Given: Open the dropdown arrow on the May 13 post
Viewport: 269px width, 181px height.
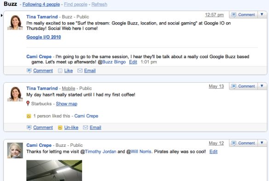Looking at the screenshot, I should (262, 86).
